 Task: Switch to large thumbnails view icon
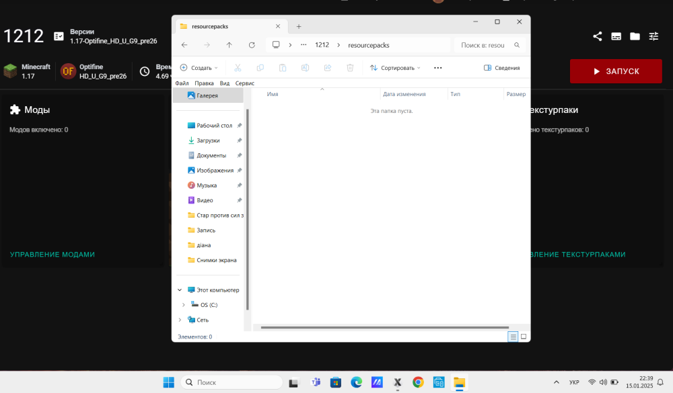524,337
